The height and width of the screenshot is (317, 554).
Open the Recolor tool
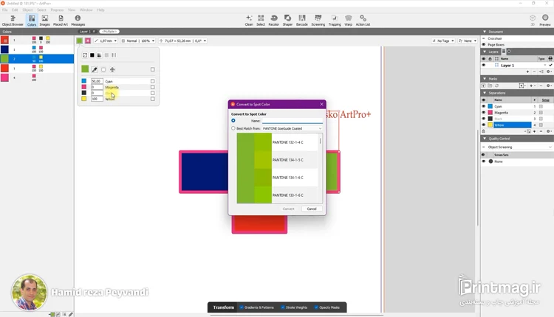click(273, 21)
